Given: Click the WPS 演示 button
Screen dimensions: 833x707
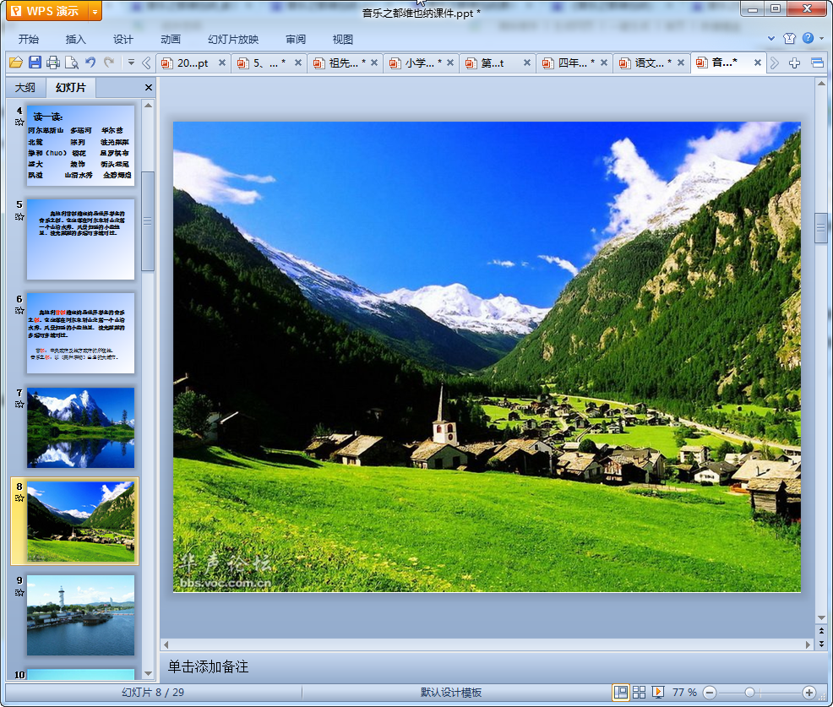Looking at the screenshot, I should click(47, 11).
